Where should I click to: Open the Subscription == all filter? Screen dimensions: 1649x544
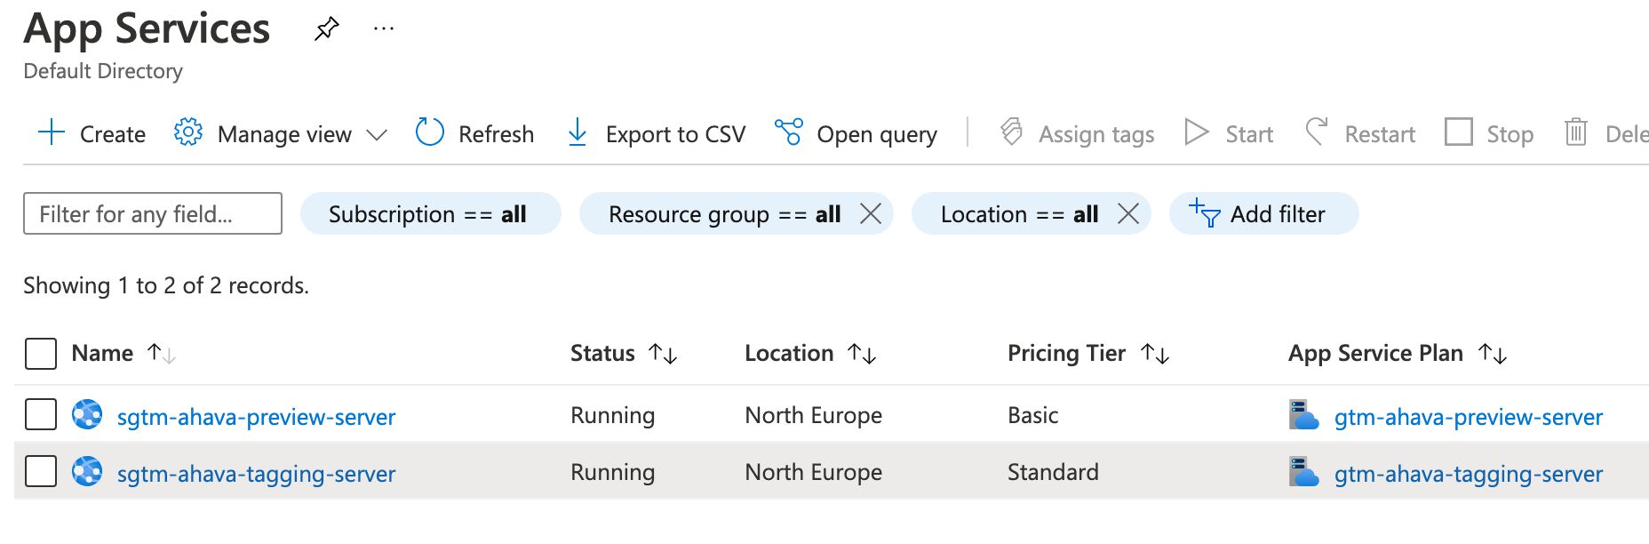click(x=431, y=214)
